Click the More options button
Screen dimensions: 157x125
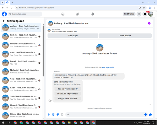pyautogui.click(x=125, y=36)
